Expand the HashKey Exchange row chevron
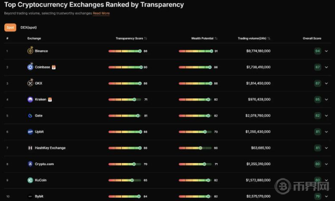This screenshot has width=335, height=201. point(326,148)
